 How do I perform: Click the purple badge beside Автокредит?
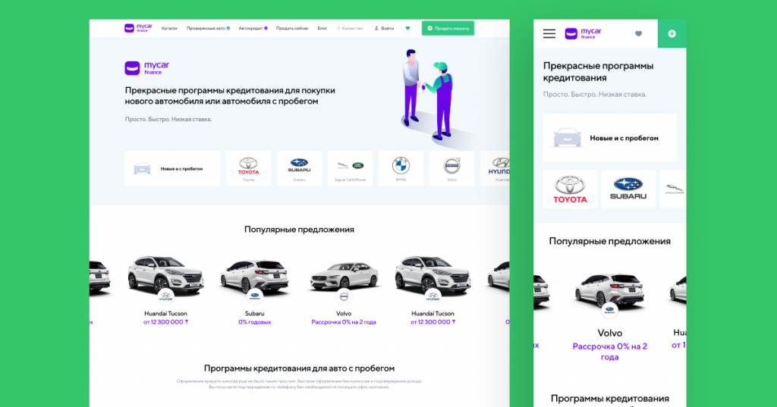266,28
